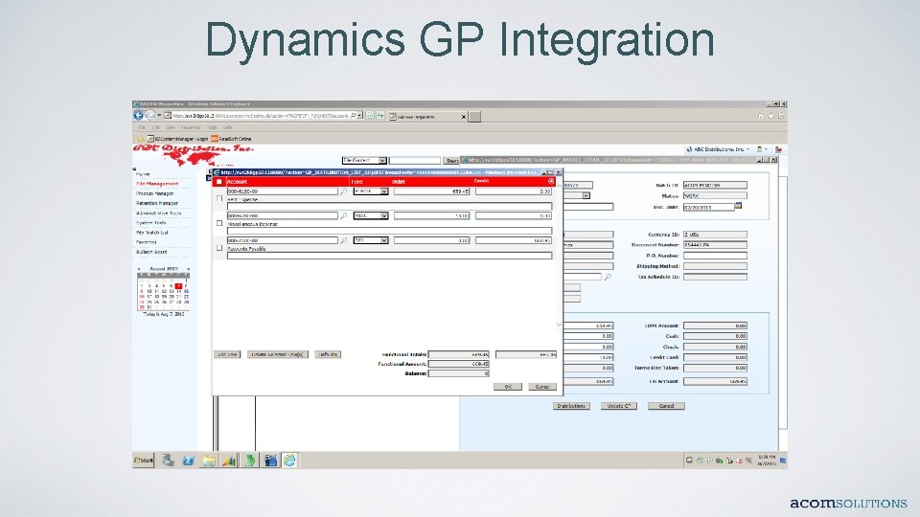Image resolution: width=920 pixels, height=517 pixels.
Task: Open the blue window application icon in taskbar
Action: 270,461
